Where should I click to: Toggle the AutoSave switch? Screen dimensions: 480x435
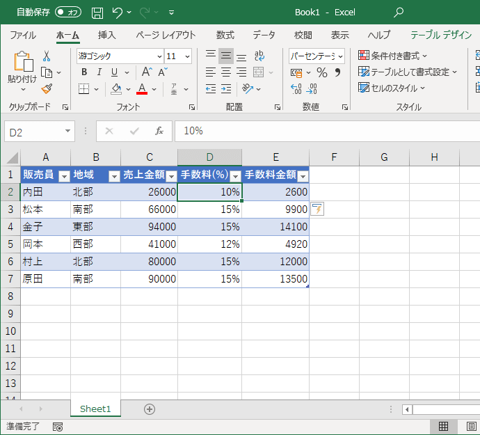pos(68,13)
